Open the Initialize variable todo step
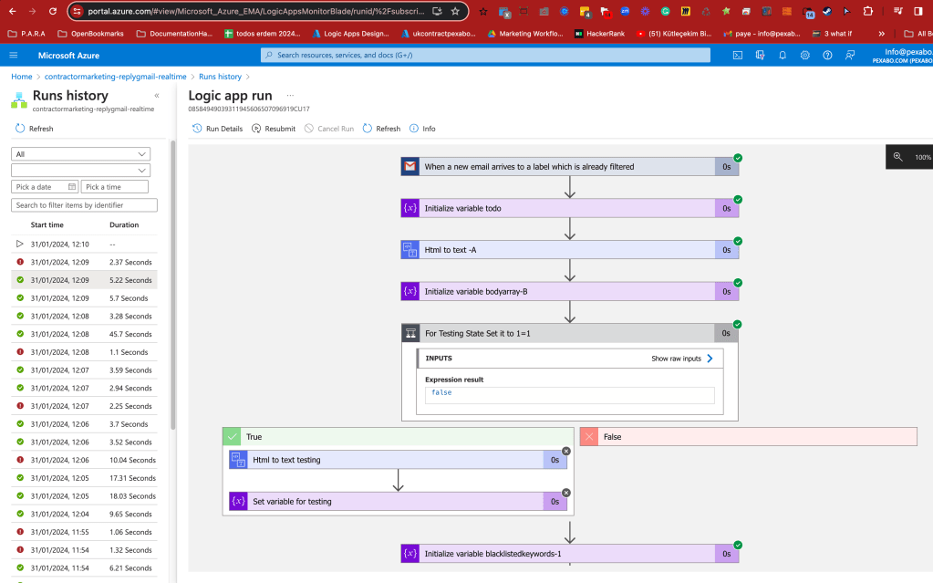 click(570, 208)
